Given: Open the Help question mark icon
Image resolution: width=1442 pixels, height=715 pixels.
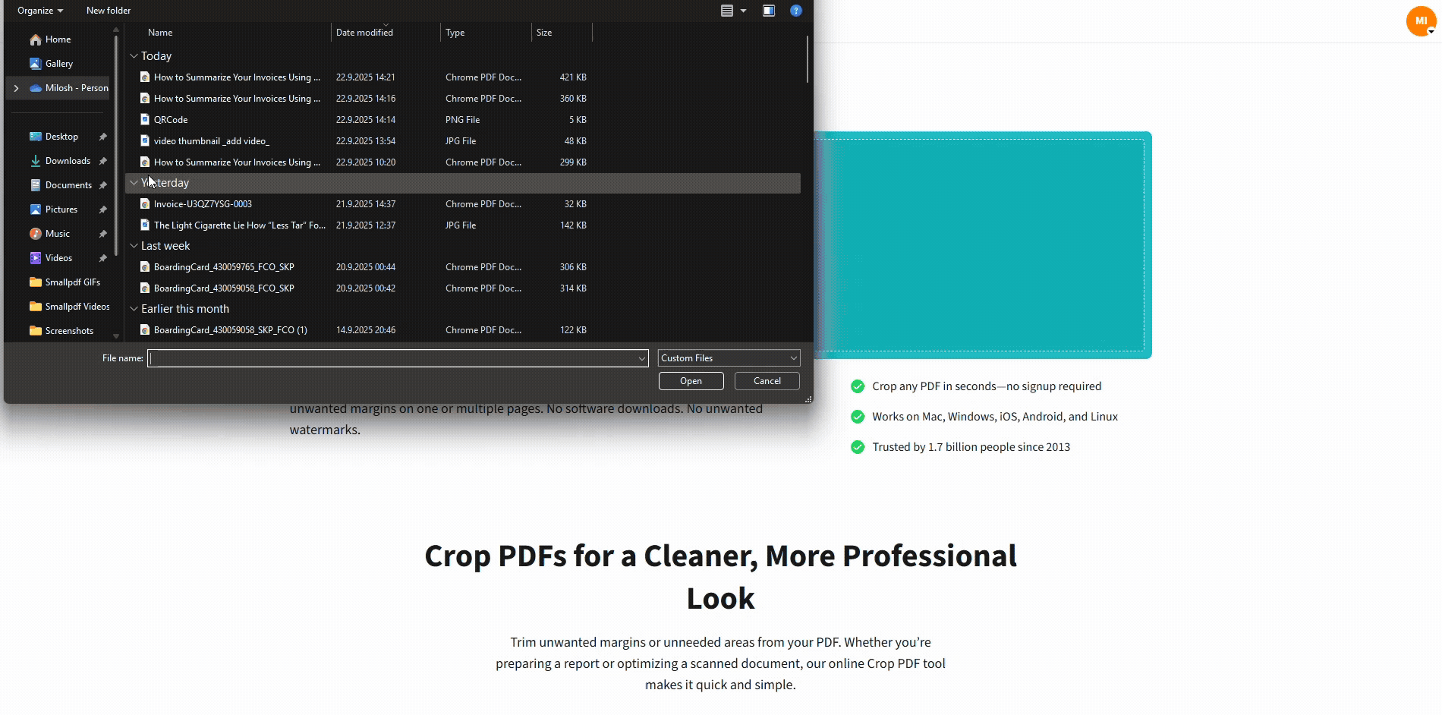Looking at the screenshot, I should tap(795, 10).
